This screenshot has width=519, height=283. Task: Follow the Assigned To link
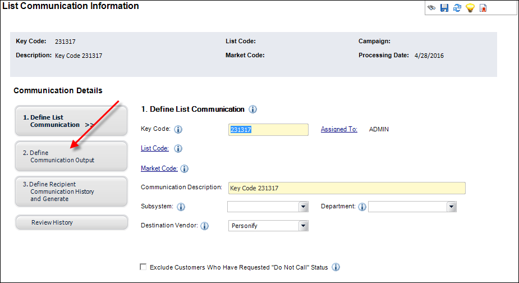[339, 129]
